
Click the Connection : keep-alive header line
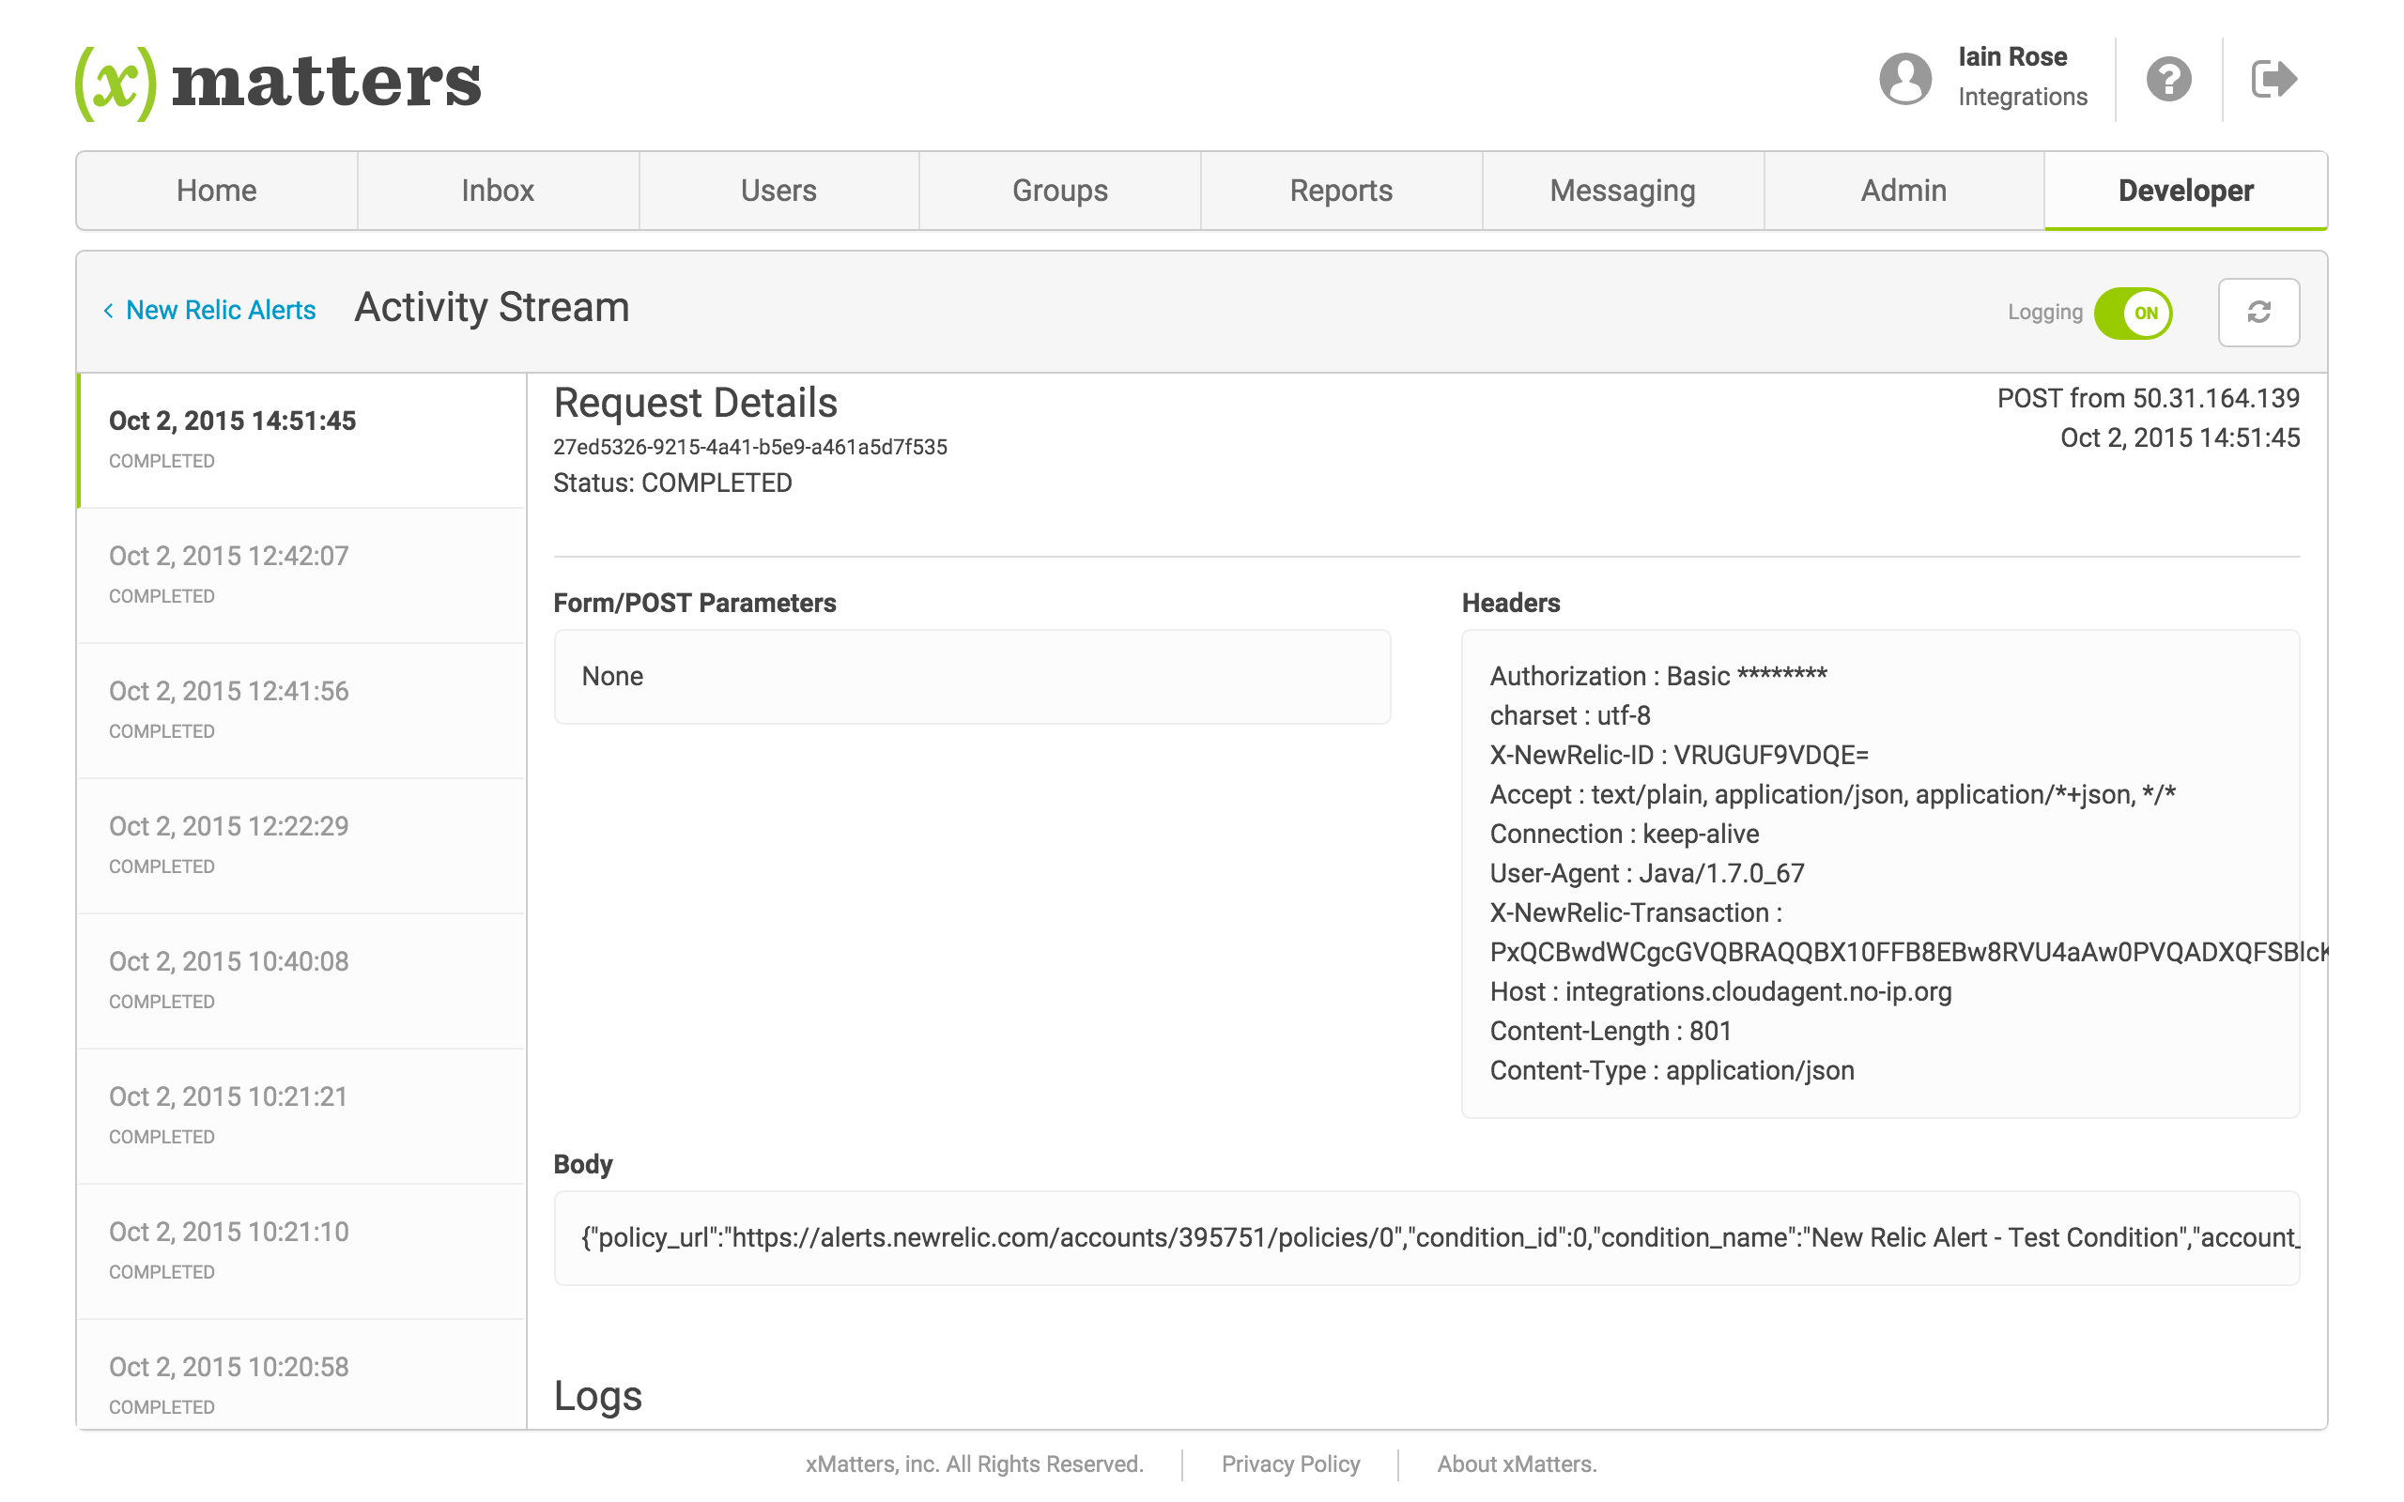1625,834
